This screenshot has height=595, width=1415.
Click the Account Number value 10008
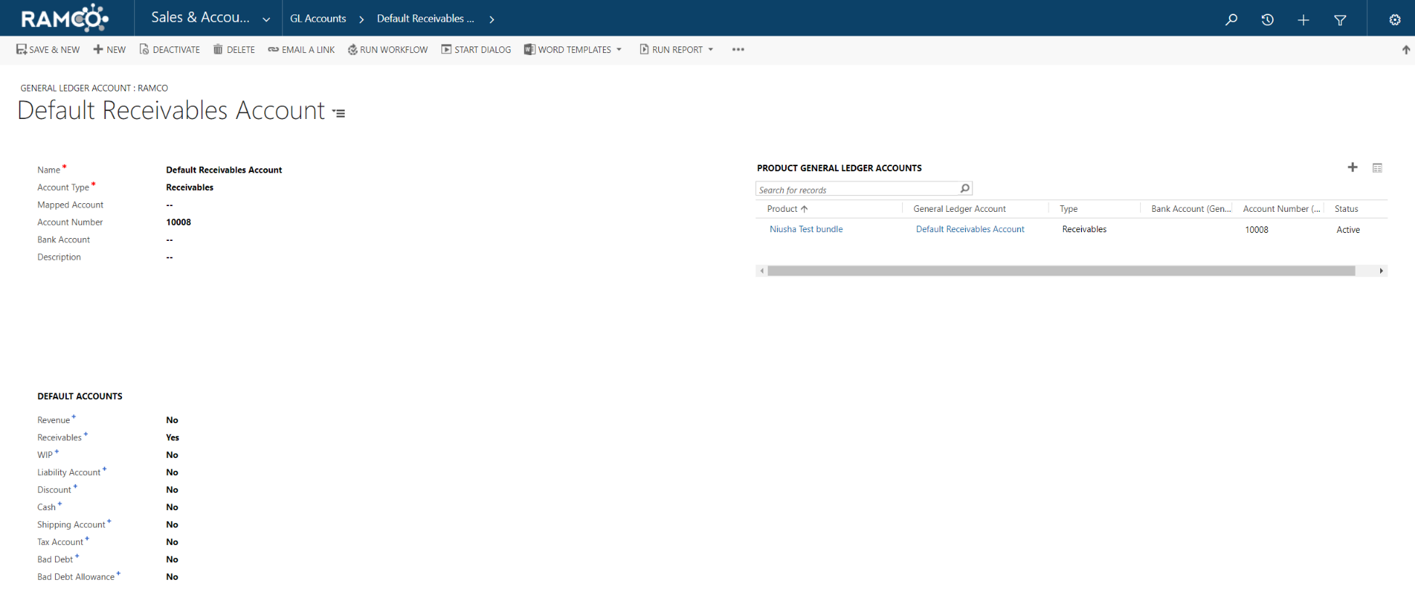(179, 222)
